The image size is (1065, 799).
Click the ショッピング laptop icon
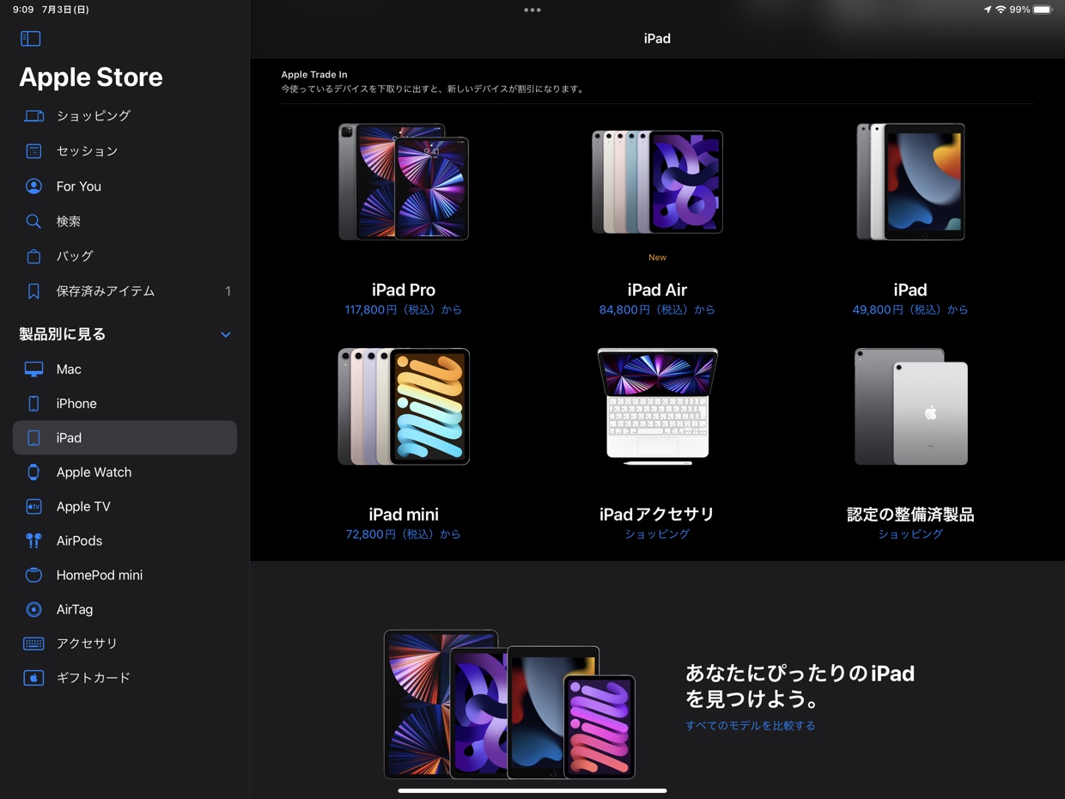(x=33, y=116)
